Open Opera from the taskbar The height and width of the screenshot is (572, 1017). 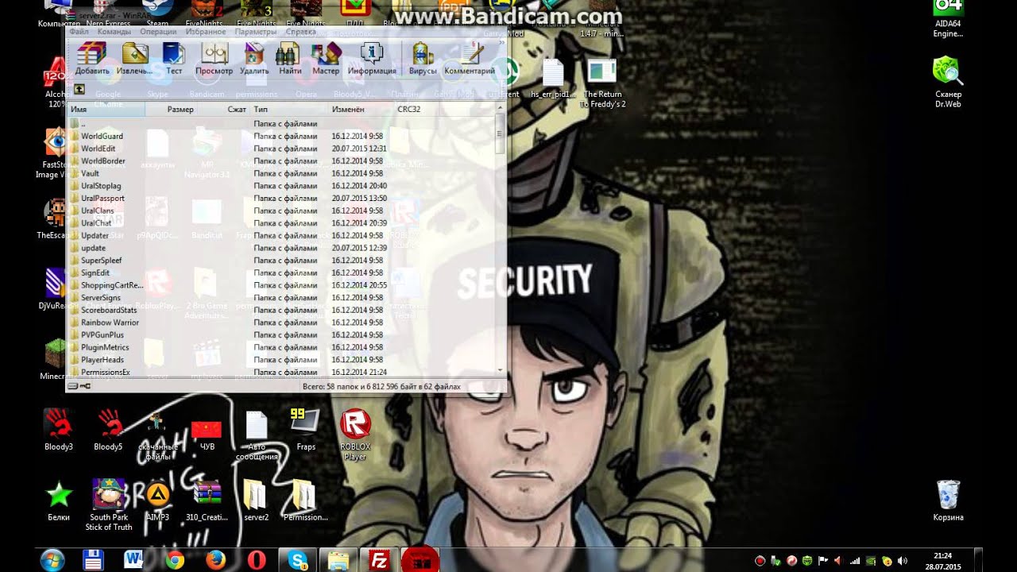tap(256, 560)
